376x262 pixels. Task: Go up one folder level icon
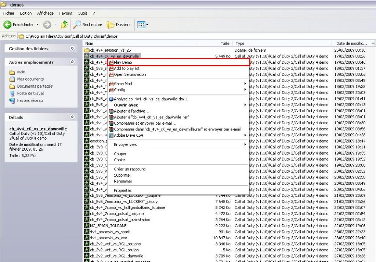(x=64, y=25)
